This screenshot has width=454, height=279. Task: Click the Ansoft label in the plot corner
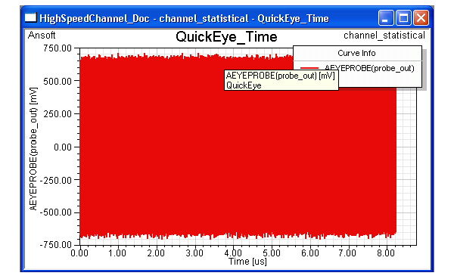(x=42, y=36)
